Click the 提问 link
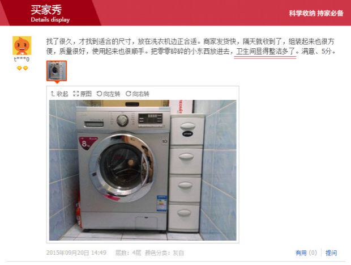 (331, 253)
